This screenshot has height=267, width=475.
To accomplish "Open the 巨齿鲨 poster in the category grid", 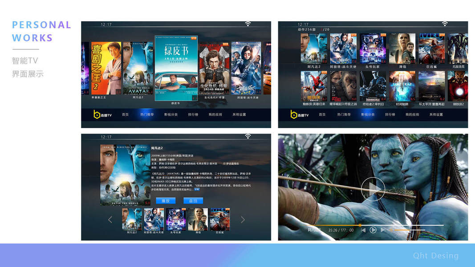I will 432,49.
